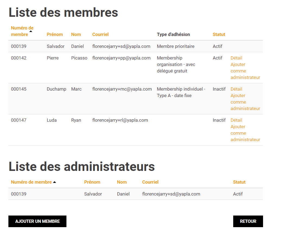288x235 pixels.
Task: Add Luda Ryan as administrateur
Action: [x=245, y=133]
